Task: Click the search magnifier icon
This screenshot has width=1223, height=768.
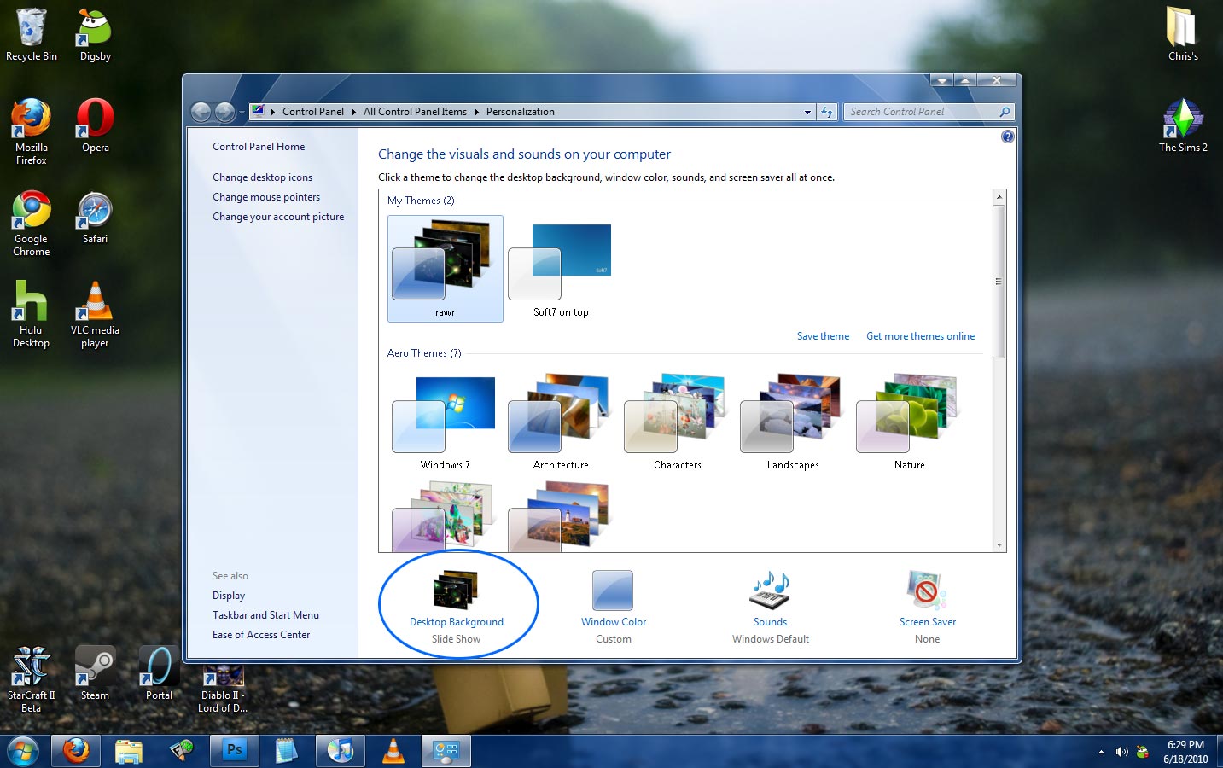Action: 1005,112
